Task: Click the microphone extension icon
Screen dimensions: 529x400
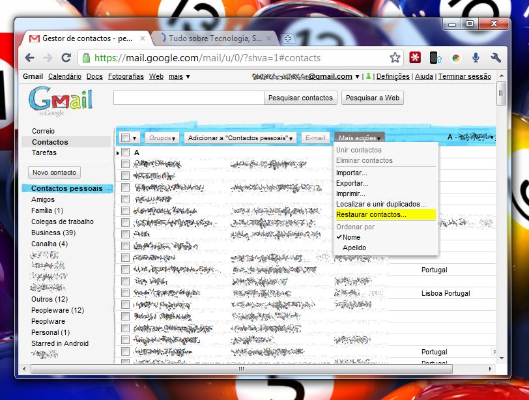Action: [x=476, y=58]
